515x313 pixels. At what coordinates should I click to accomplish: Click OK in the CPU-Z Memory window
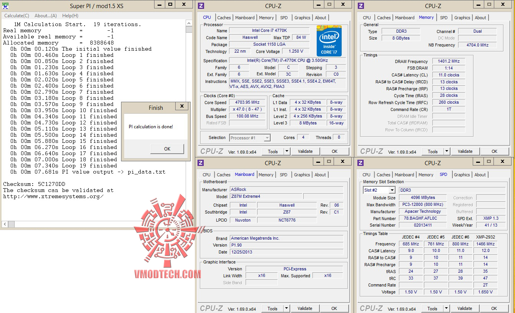[495, 151]
